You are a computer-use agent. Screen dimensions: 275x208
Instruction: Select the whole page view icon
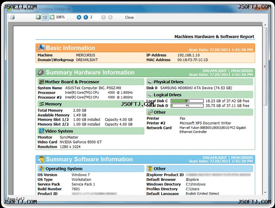click(x=38, y=17)
